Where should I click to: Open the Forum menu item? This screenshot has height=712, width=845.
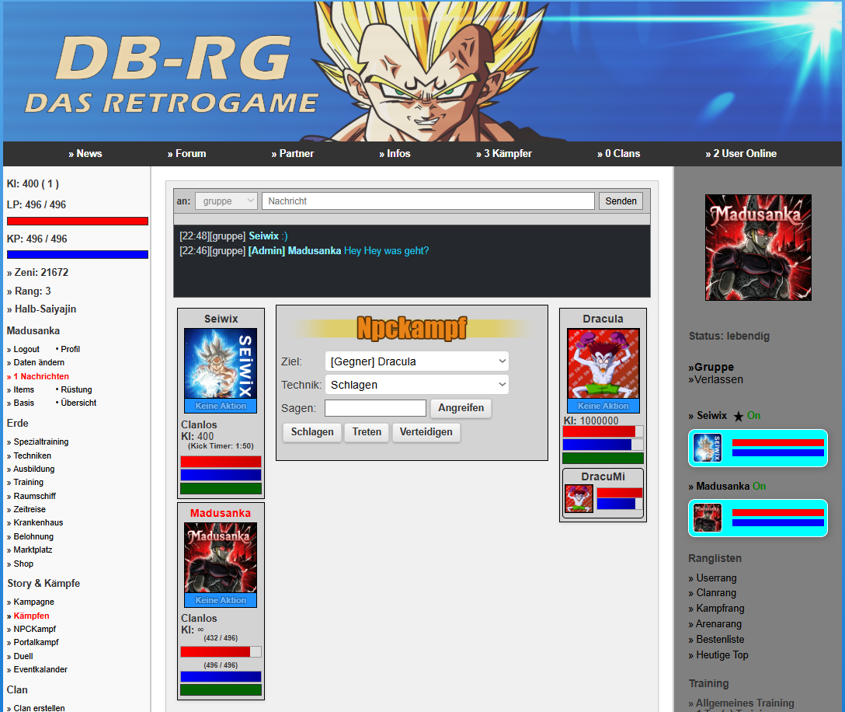(x=186, y=154)
